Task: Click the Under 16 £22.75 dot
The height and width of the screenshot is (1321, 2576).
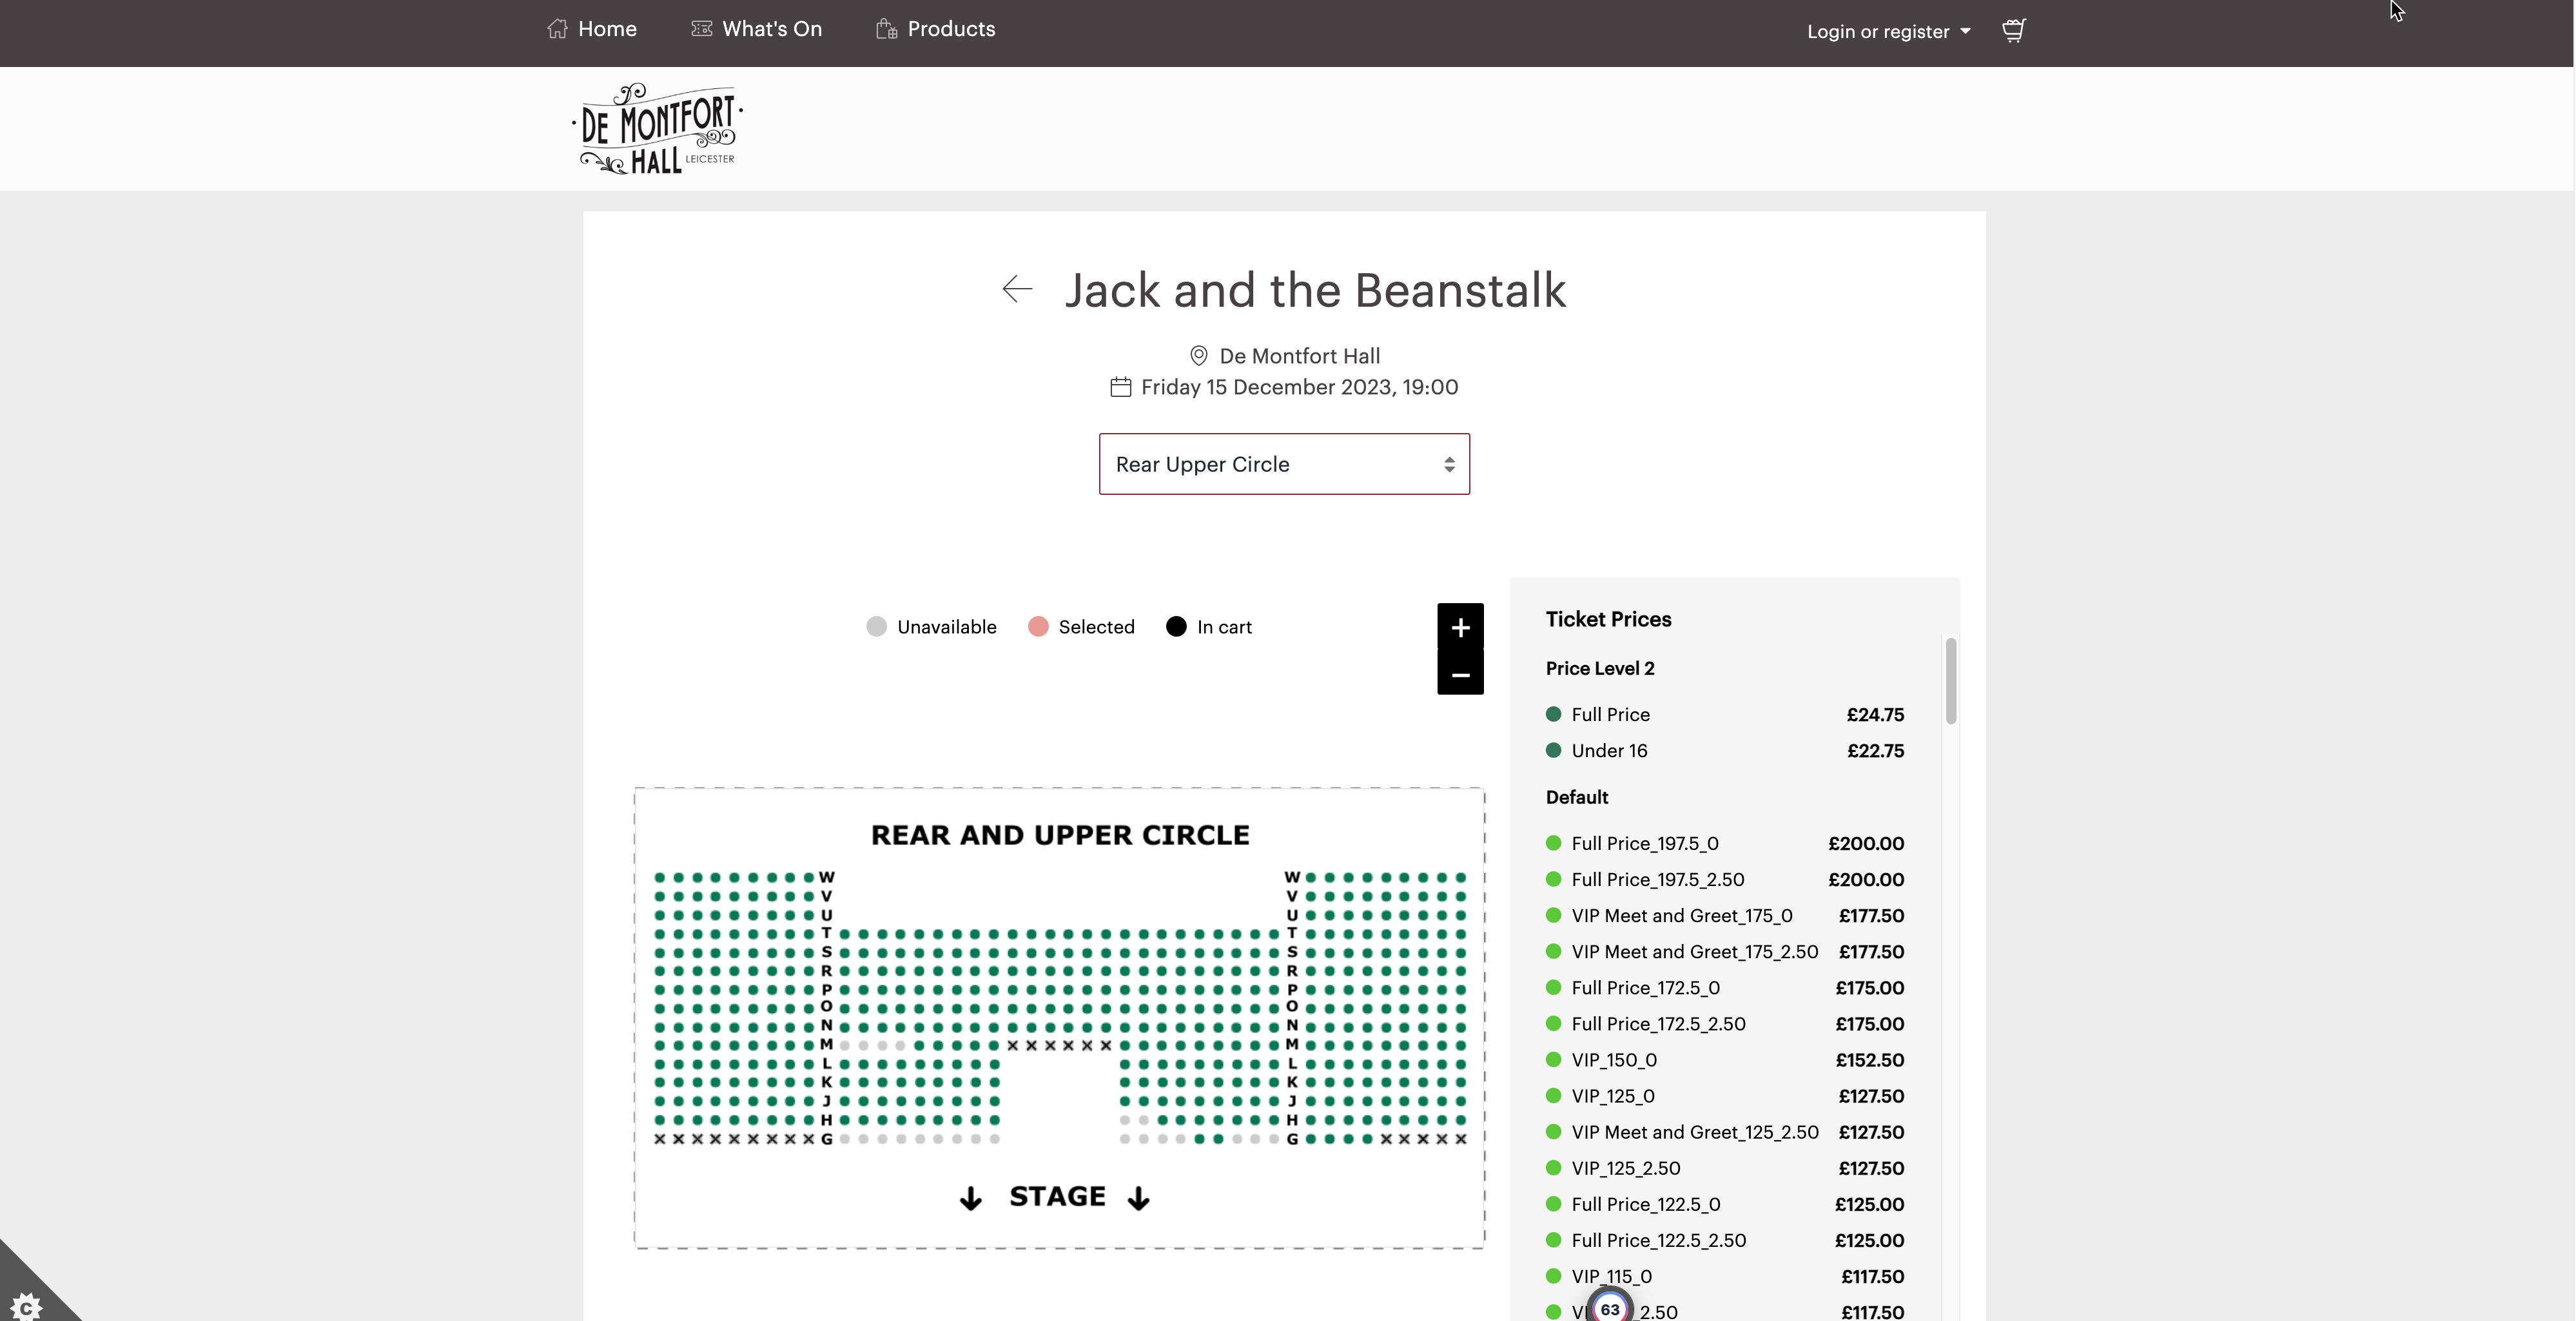Action: 1553,751
